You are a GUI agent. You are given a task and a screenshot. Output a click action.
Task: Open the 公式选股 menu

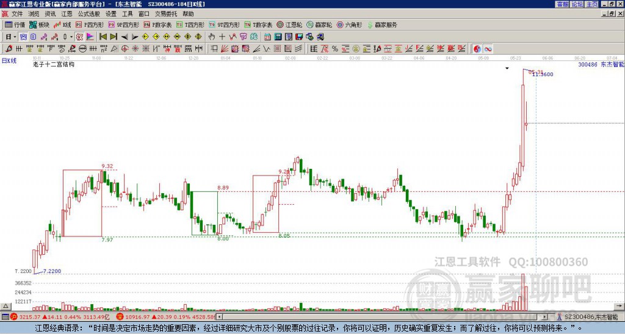click(x=89, y=14)
